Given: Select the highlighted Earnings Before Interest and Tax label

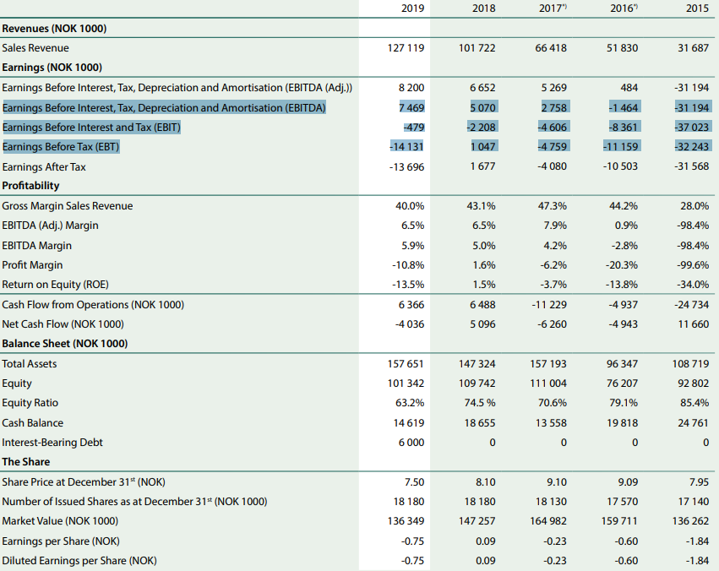Looking at the screenshot, I should coord(92,127).
